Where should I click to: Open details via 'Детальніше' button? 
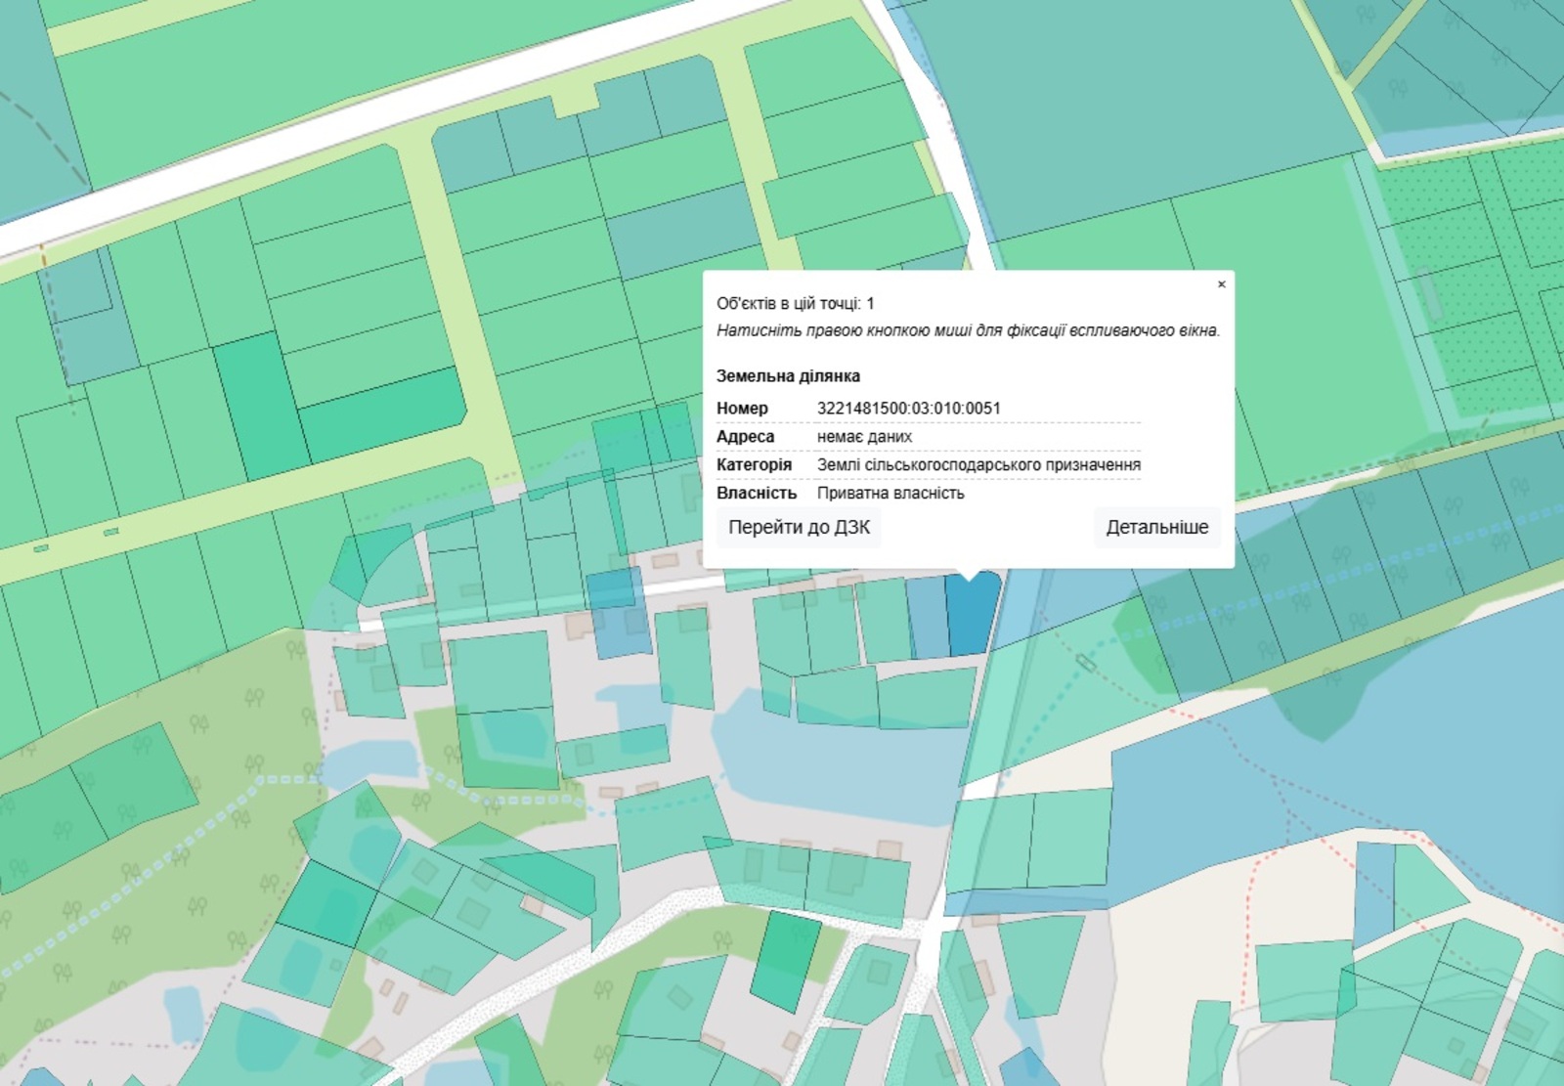click(1156, 528)
